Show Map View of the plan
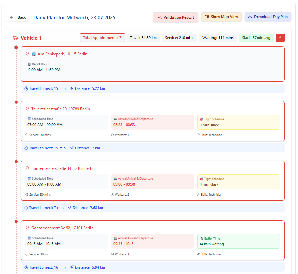Screen dimensions: 298x274 point(221,17)
